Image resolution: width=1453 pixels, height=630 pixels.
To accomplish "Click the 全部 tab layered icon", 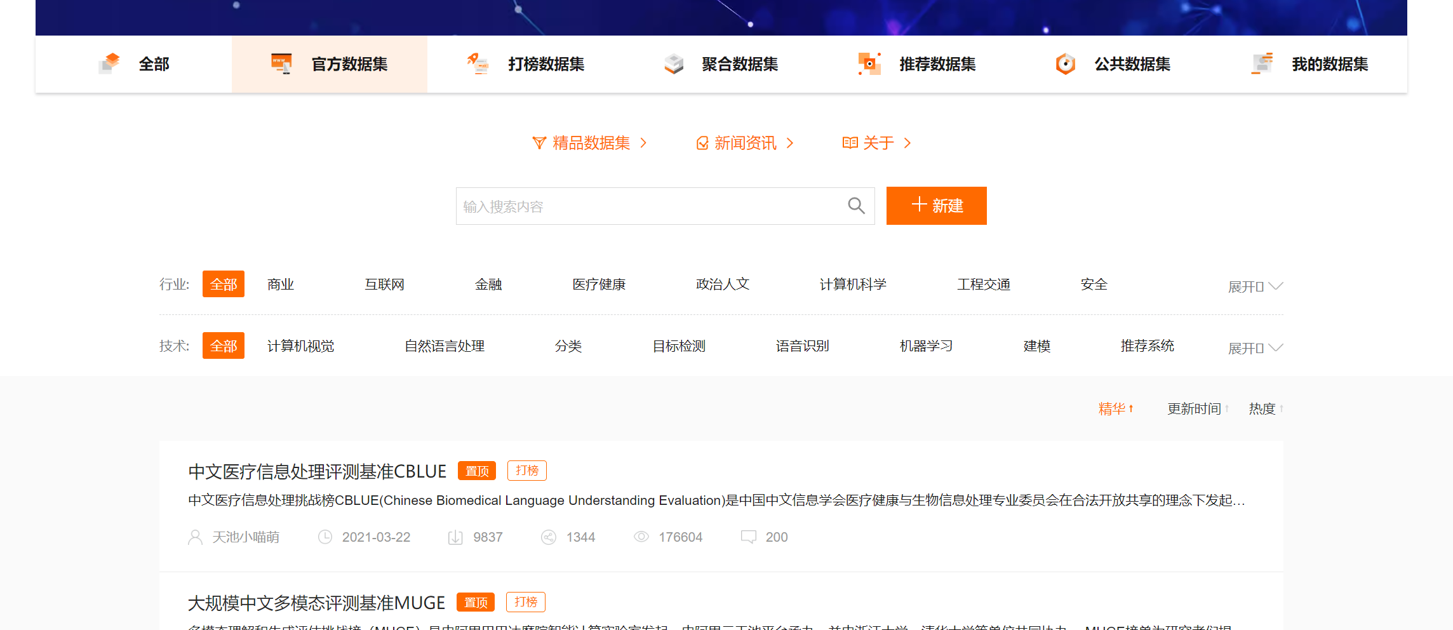I will [x=110, y=64].
